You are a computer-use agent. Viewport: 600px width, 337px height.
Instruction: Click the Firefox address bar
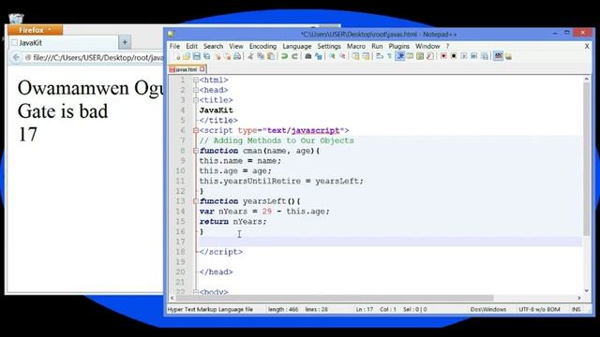click(x=94, y=58)
